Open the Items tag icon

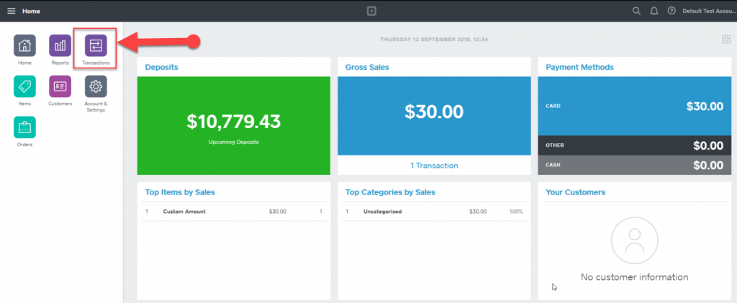pyautogui.click(x=24, y=86)
